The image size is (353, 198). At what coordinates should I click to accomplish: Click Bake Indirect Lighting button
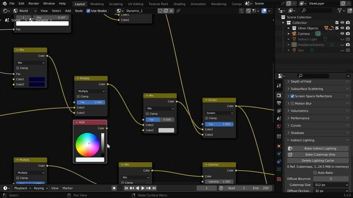tap(318, 148)
